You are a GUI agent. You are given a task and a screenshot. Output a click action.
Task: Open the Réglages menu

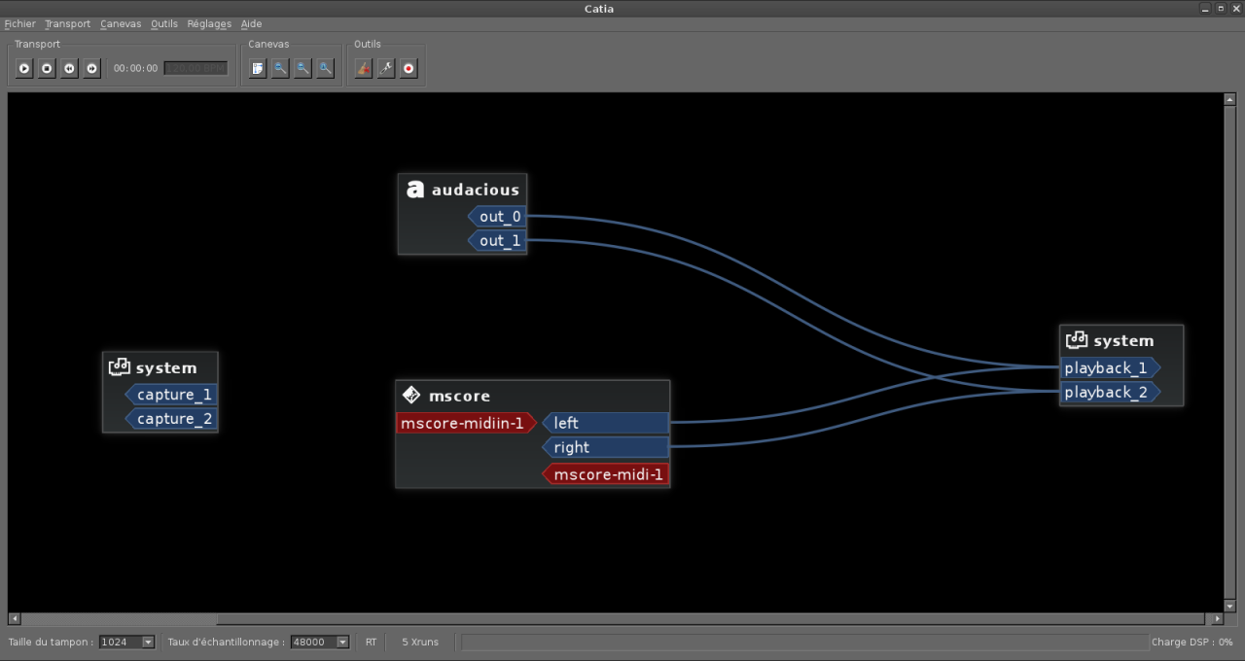(209, 23)
